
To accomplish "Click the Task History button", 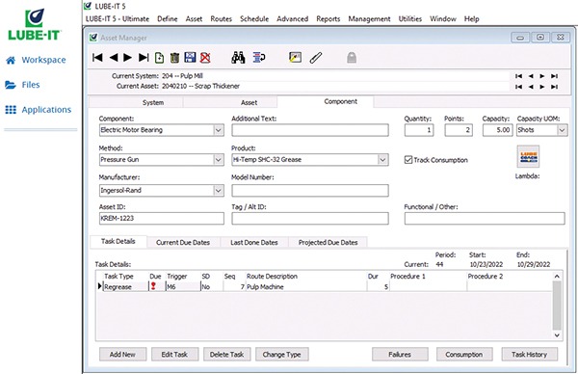I will 529,355.
